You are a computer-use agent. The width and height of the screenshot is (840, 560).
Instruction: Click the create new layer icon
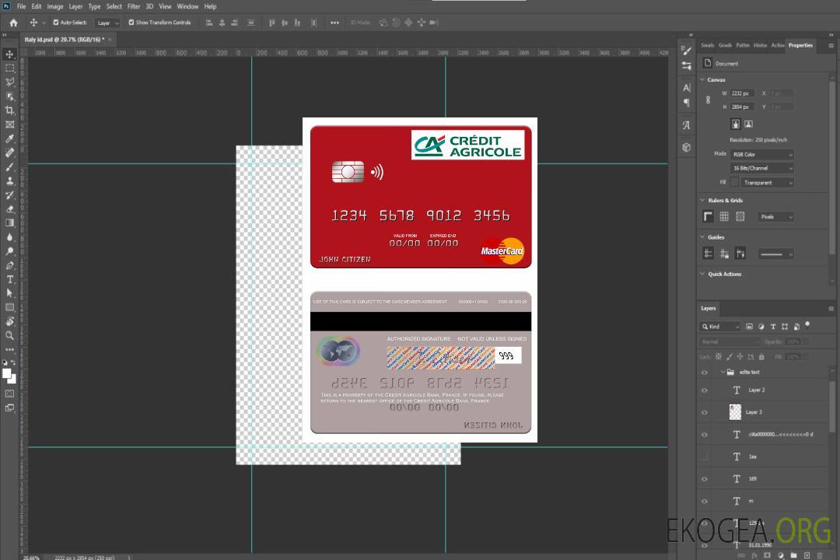807,555
